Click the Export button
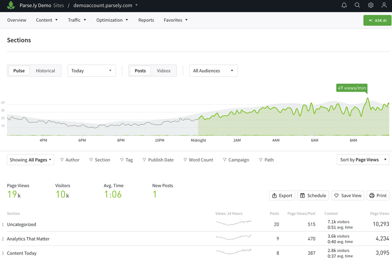 tap(282, 195)
